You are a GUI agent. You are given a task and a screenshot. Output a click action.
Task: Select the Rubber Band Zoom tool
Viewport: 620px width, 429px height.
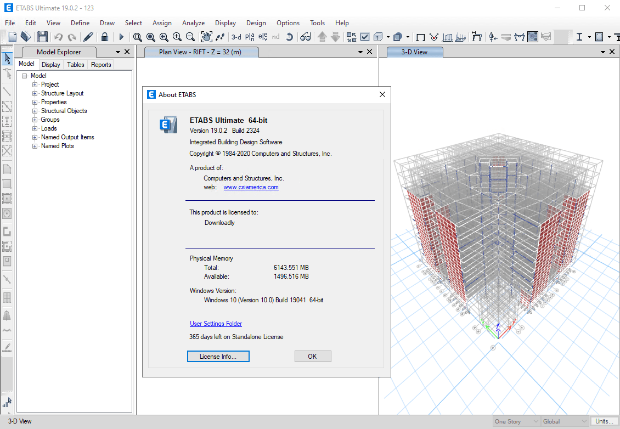click(137, 38)
